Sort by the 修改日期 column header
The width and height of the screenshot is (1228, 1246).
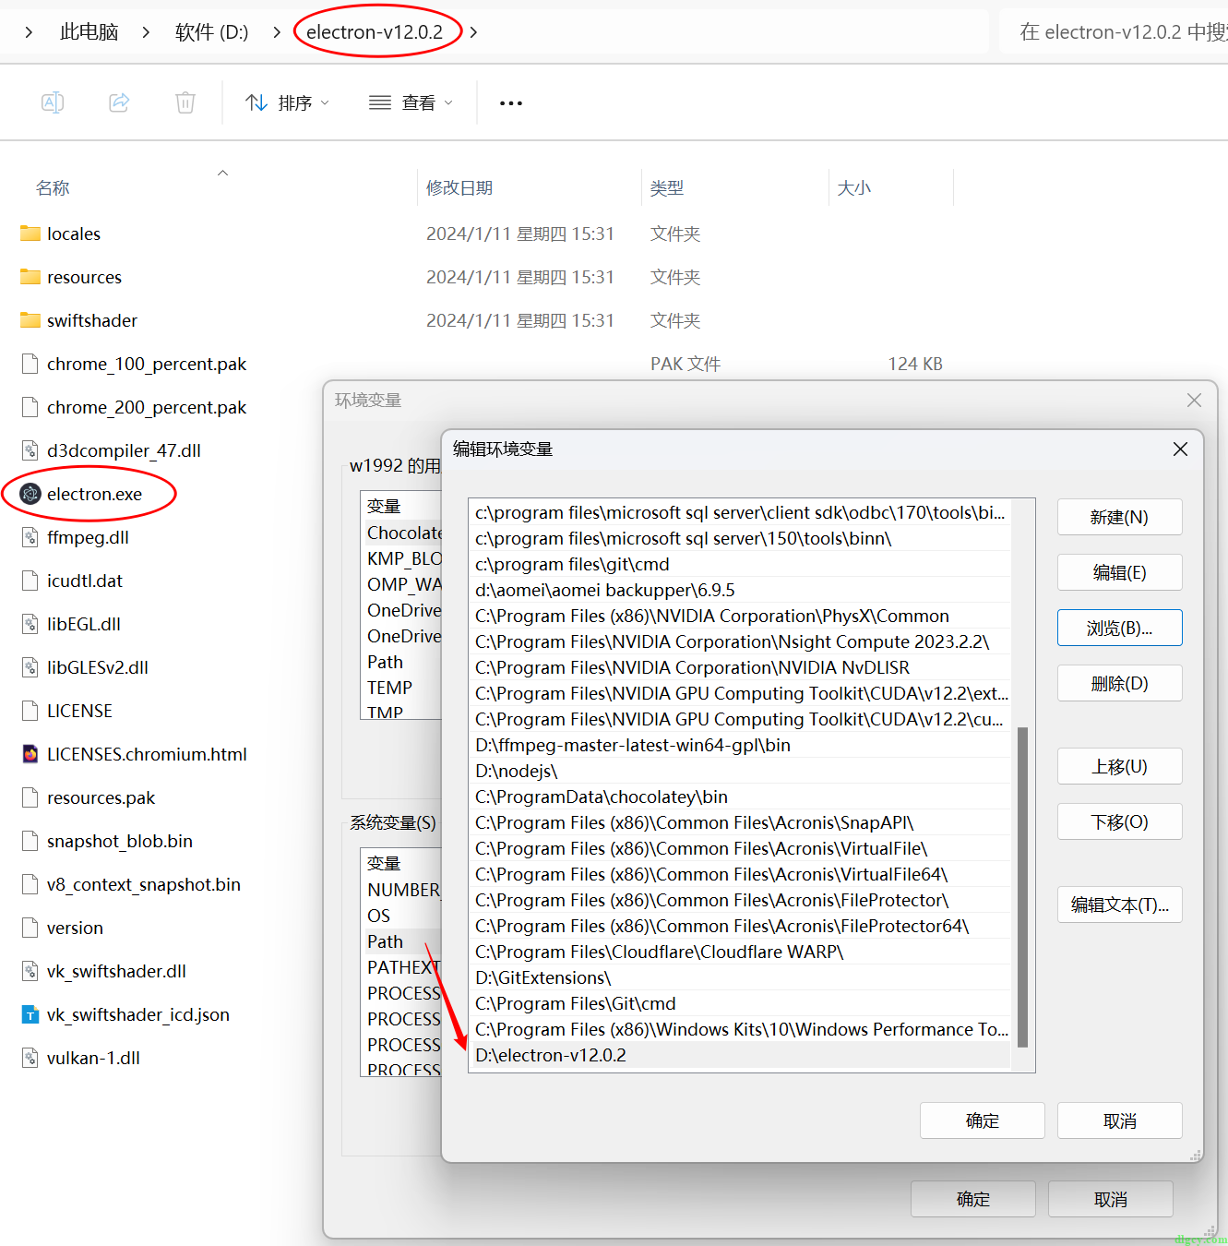(x=459, y=188)
